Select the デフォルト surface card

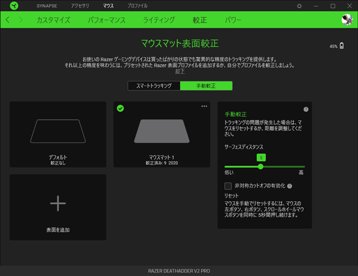58,134
